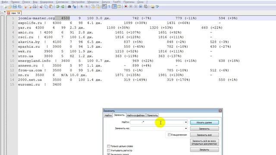This screenshot has width=276, height=155.
Task: Click the Replace toolbar icon
Action: pyautogui.click(x=74, y=7)
